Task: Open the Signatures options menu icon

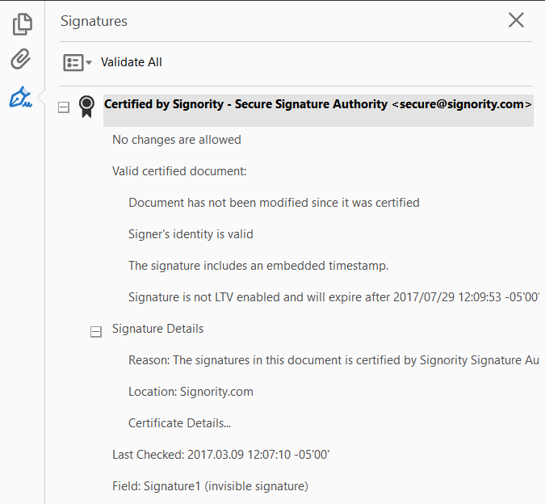Action: (x=78, y=62)
